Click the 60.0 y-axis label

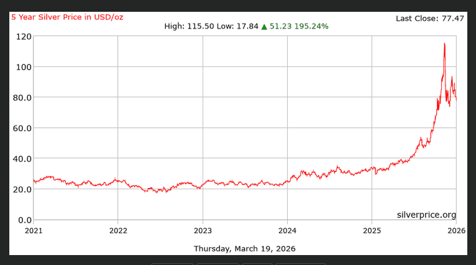pyautogui.click(x=22, y=128)
